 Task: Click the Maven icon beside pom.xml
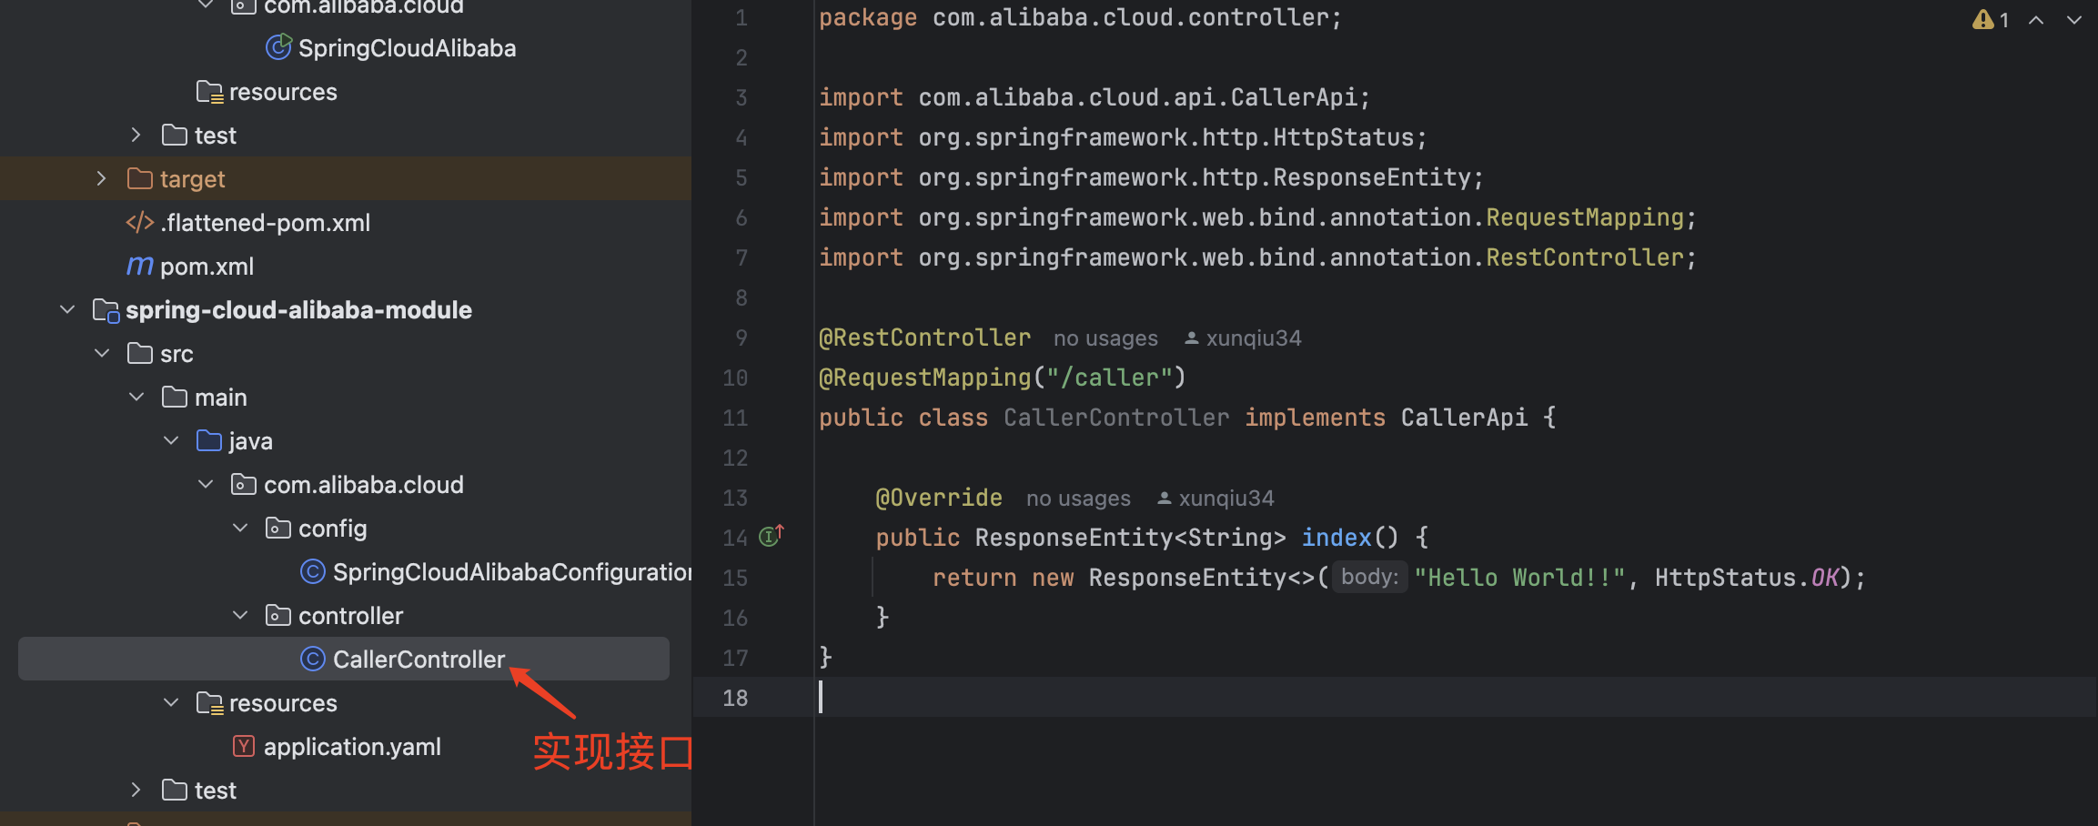pos(139,266)
